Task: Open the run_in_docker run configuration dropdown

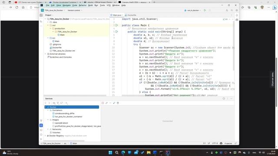Action: (x=192, y=10)
